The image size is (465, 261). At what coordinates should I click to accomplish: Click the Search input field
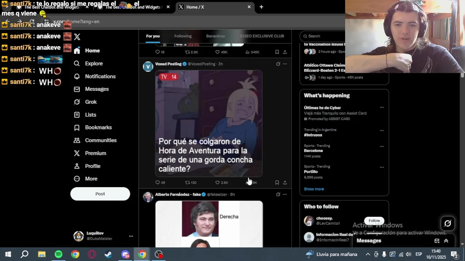(323, 36)
